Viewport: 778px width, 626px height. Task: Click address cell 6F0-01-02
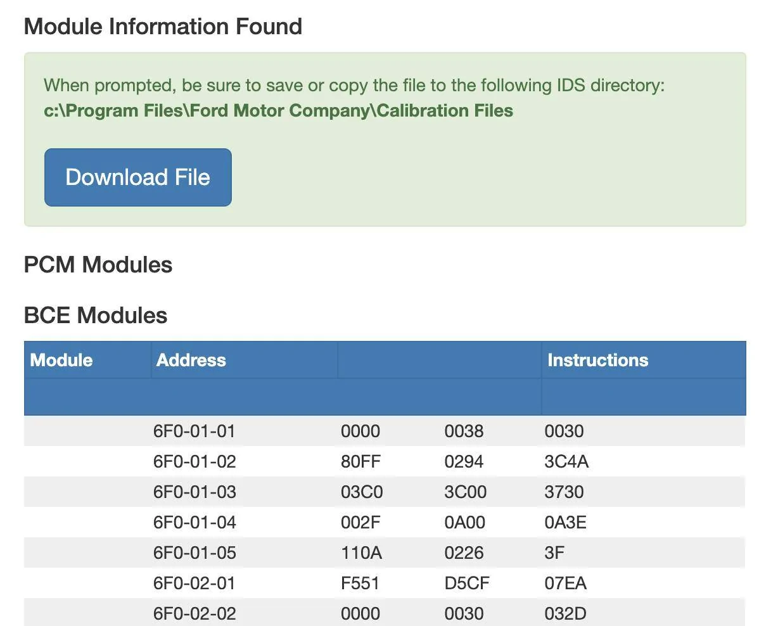[x=194, y=462]
